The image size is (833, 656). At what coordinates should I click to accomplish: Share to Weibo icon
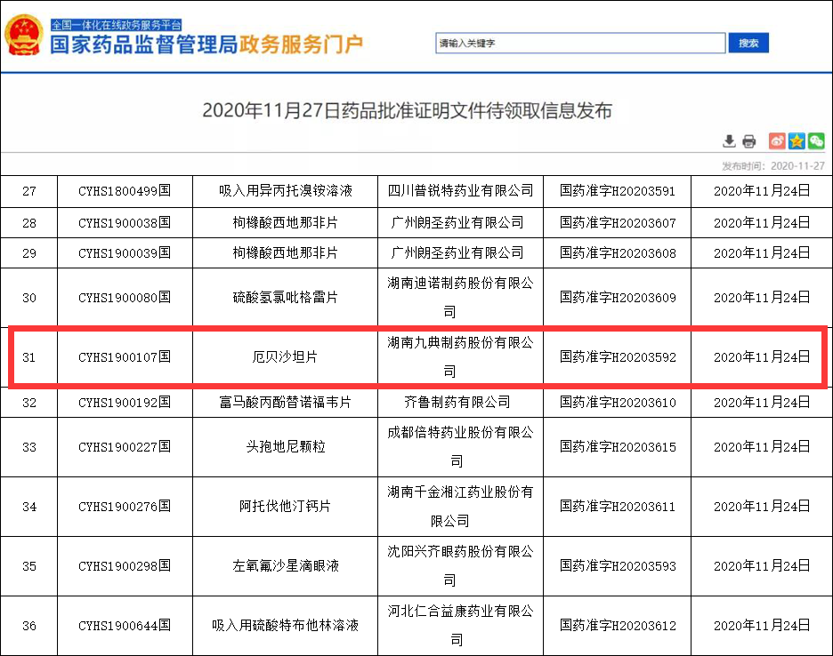777,140
